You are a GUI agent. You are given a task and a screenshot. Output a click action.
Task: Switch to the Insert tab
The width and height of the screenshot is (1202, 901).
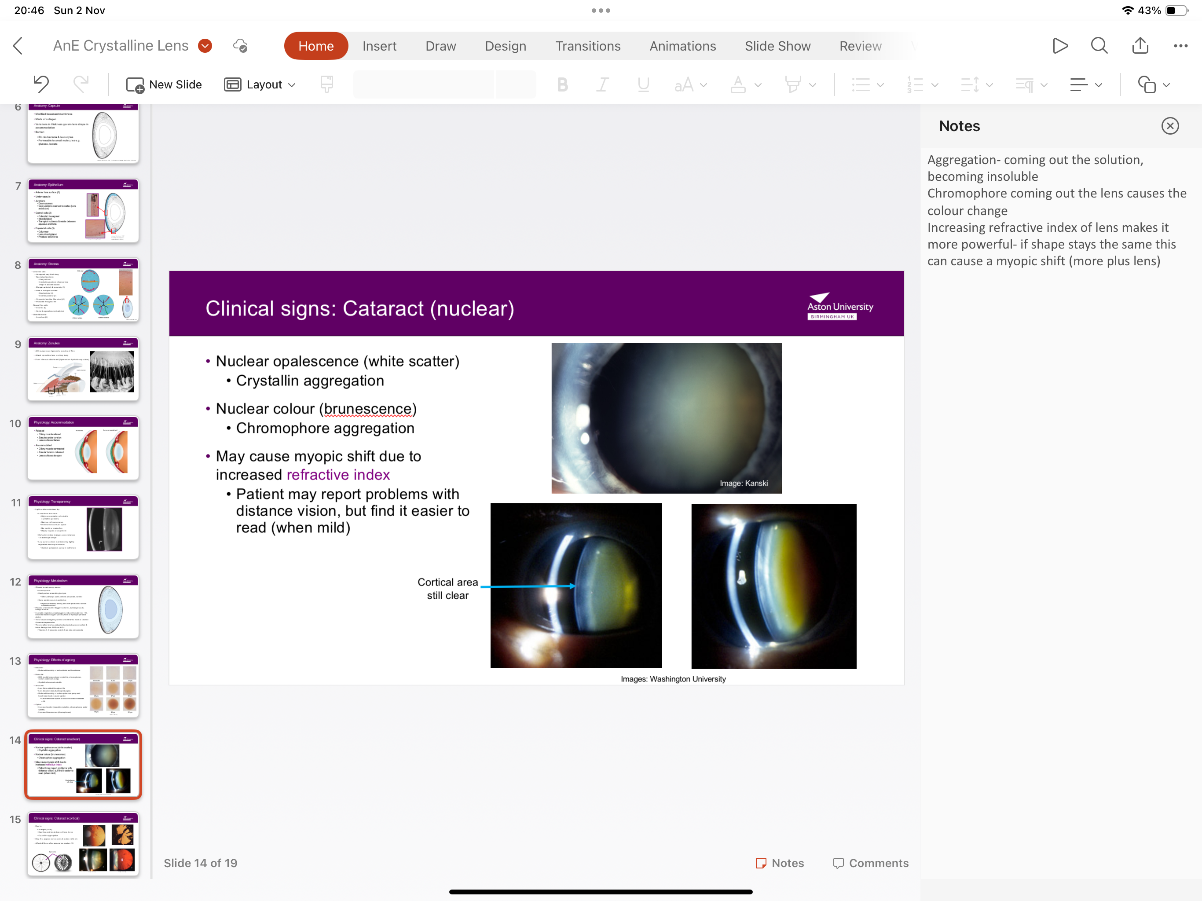click(379, 46)
